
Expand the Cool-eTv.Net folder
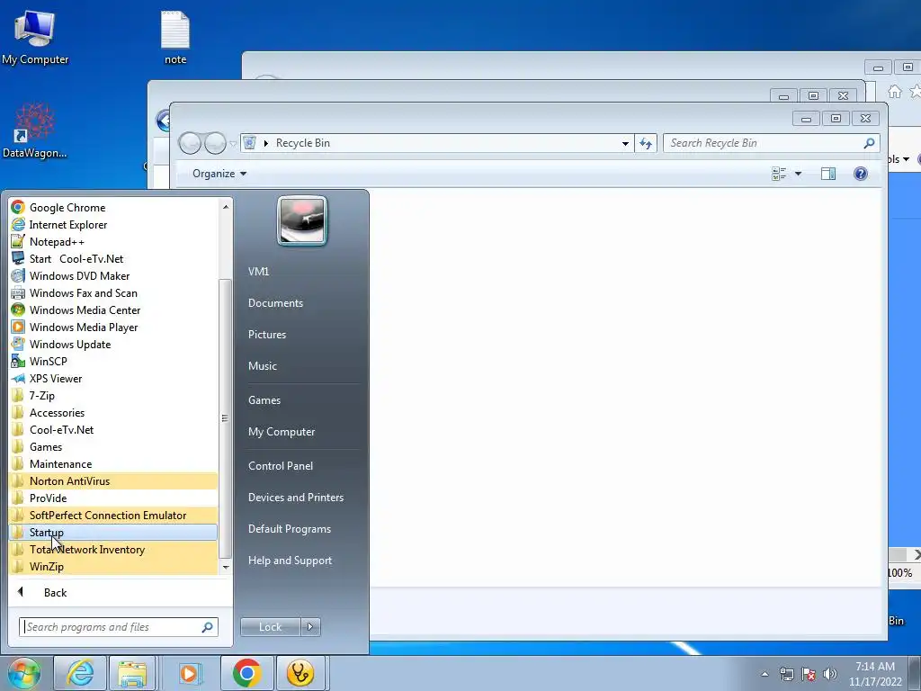click(x=113, y=429)
